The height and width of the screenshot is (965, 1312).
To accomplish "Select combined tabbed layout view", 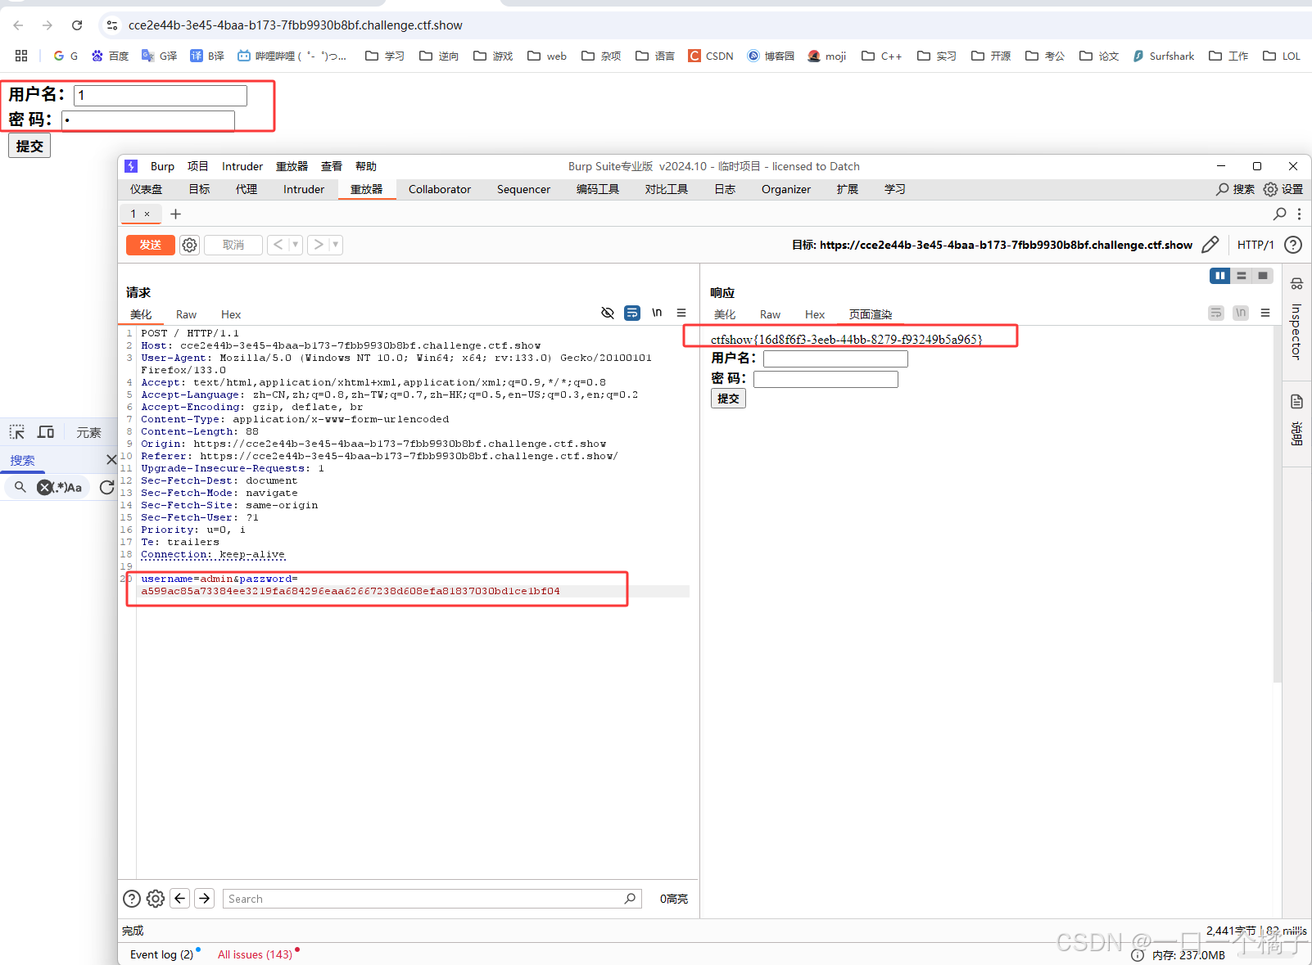I will [x=1263, y=276].
